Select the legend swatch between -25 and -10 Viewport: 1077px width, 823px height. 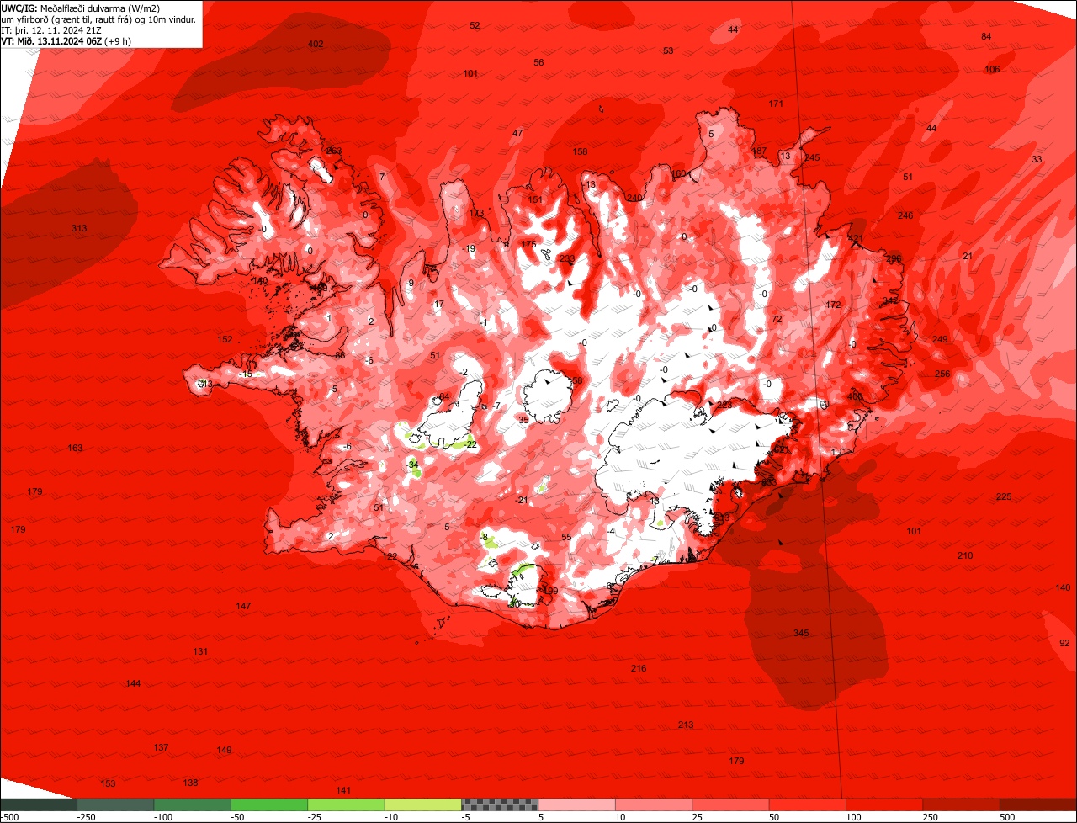pos(346,804)
